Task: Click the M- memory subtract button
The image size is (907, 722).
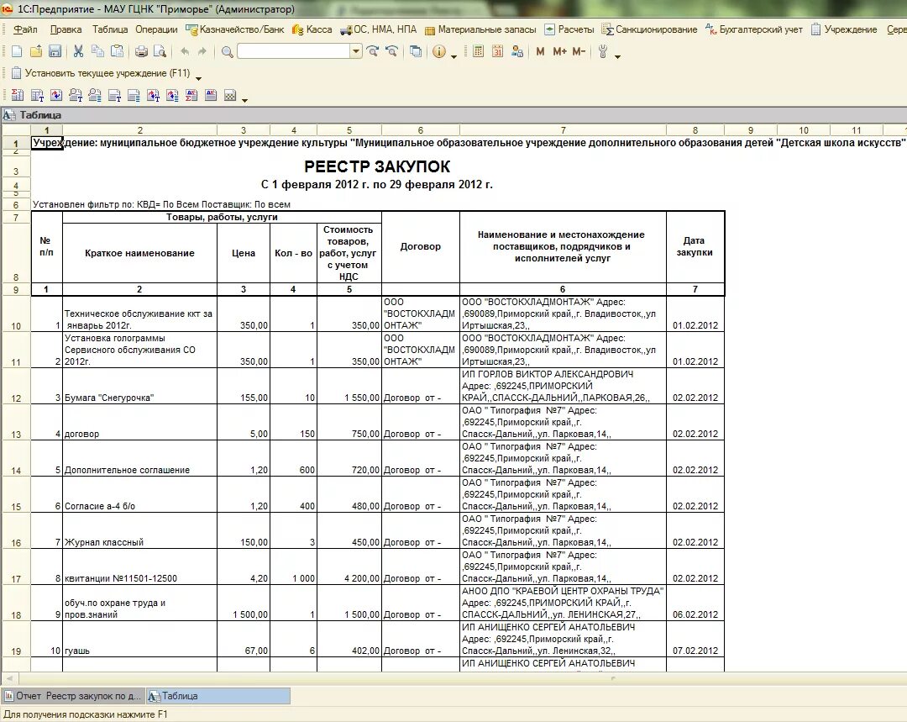Action: tap(579, 51)
